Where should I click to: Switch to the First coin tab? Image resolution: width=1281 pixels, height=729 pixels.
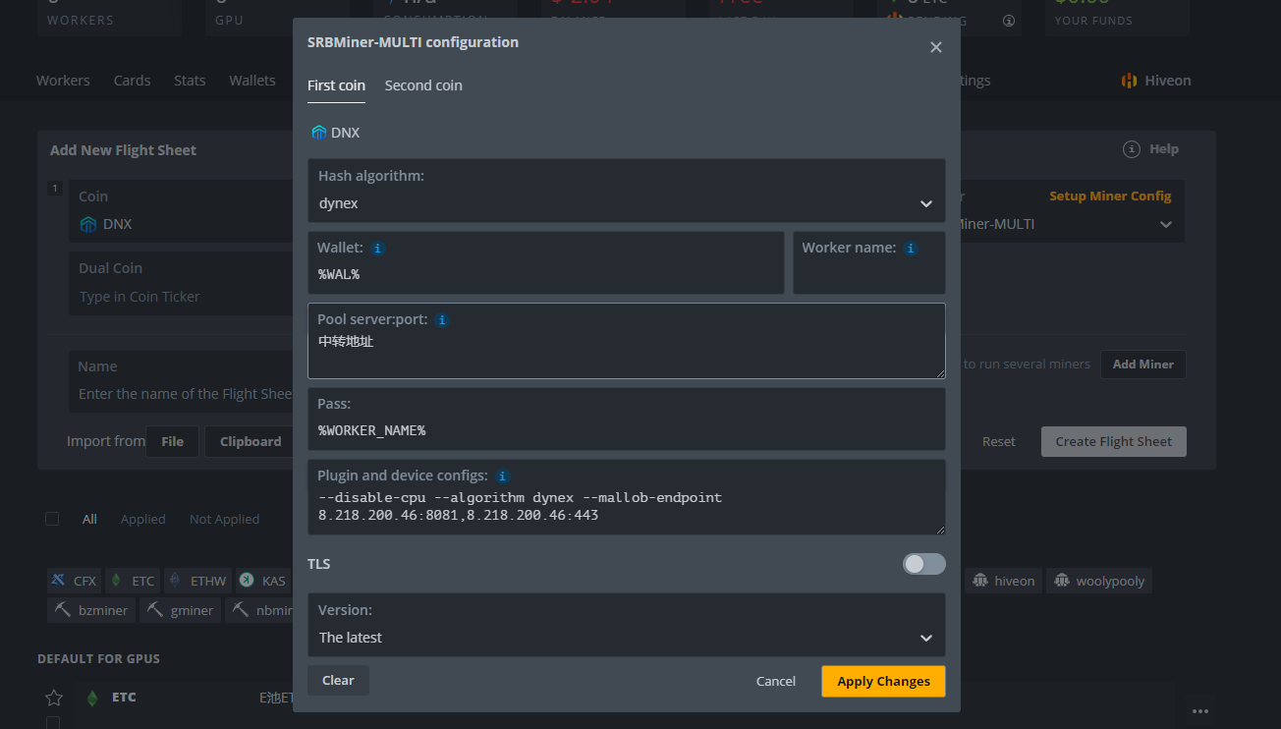point(336,85)
